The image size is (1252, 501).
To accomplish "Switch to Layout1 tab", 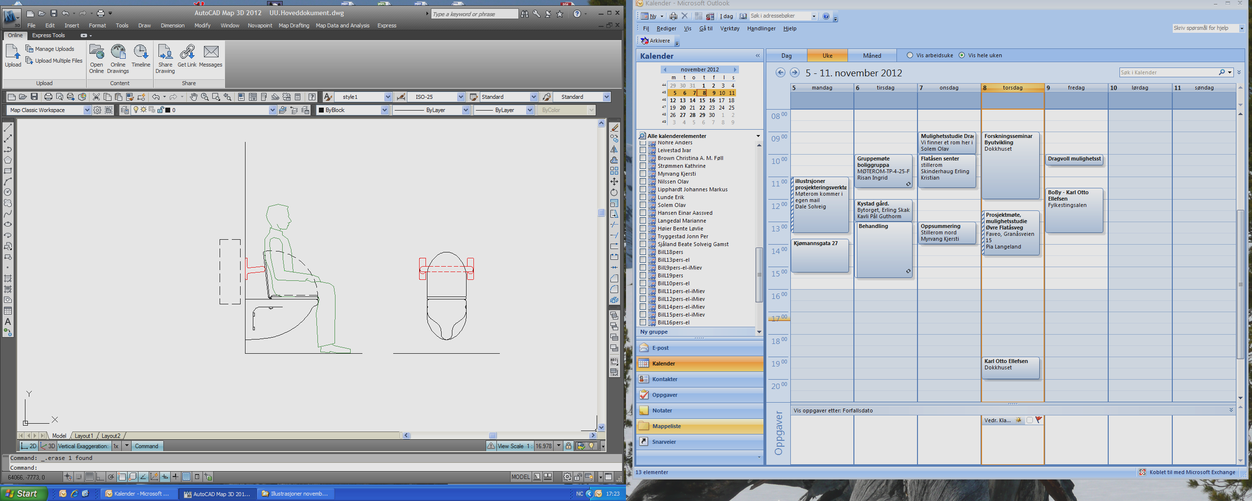I will click(84, 436).
